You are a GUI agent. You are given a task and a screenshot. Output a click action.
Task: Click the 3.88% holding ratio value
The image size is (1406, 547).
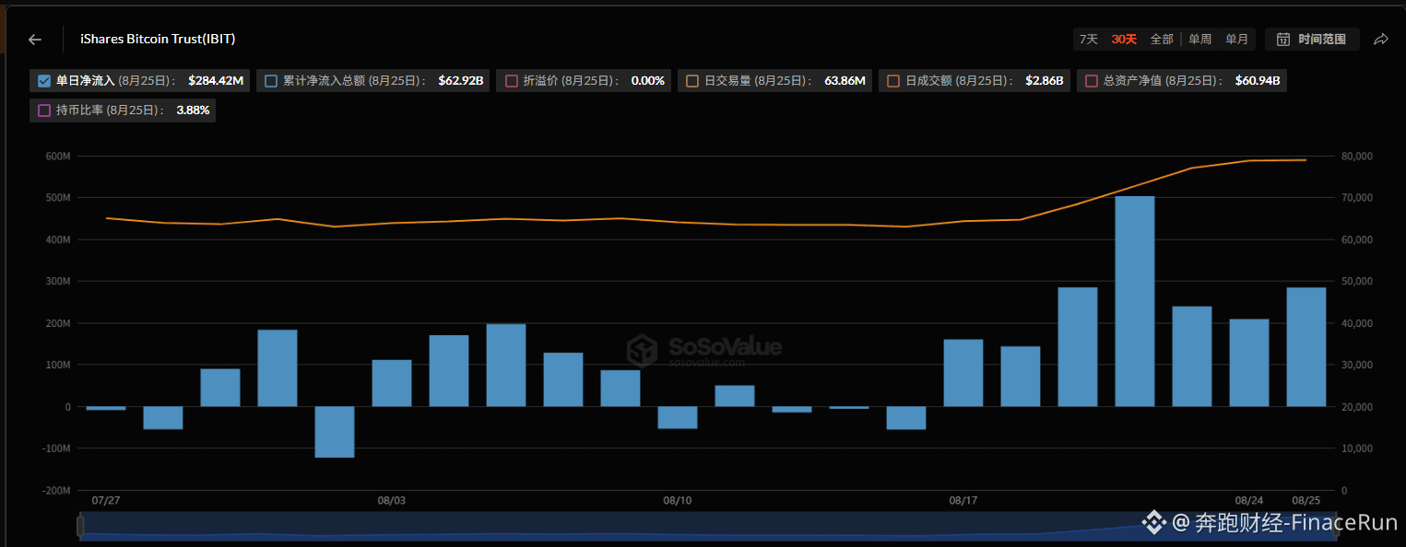pos(193,111)
